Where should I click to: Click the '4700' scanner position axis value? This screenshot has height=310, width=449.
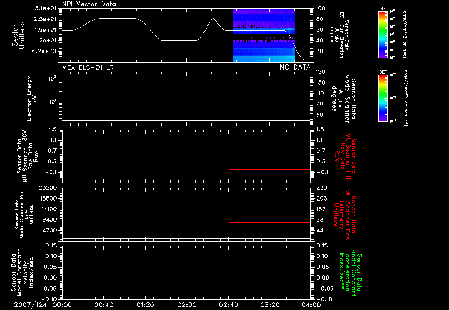[x=49, y=230]
